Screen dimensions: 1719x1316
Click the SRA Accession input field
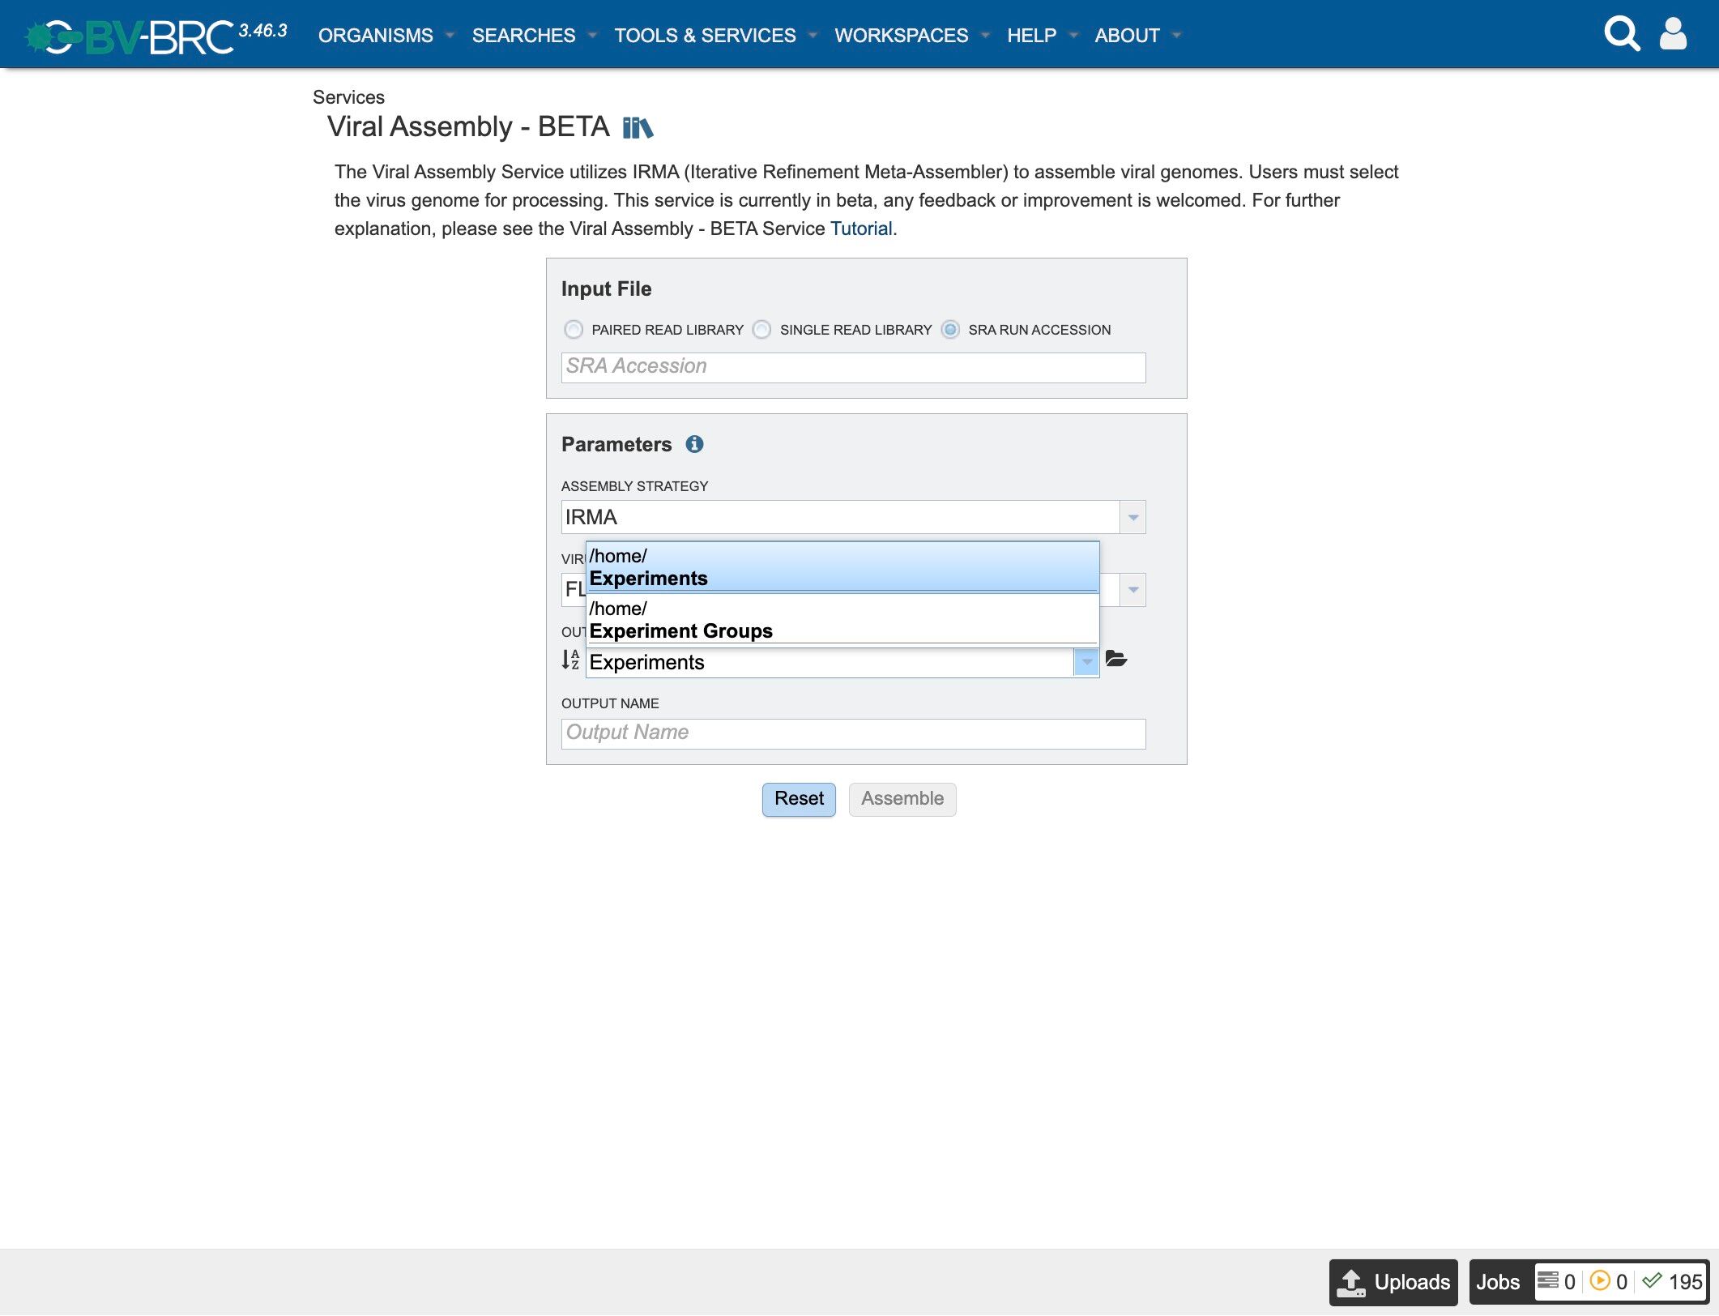[x=852, y=367]
